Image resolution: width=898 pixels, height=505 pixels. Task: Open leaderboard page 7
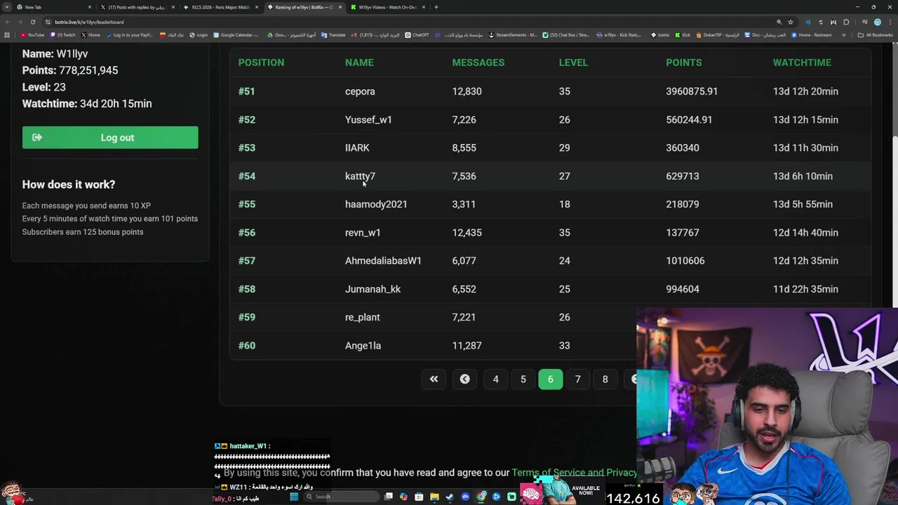[x=577, y=379]
